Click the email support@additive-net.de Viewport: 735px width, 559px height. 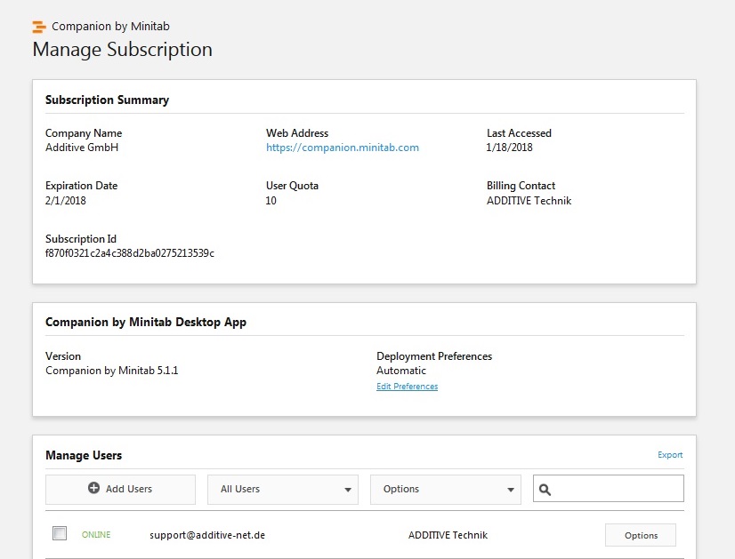pos(207,535)
